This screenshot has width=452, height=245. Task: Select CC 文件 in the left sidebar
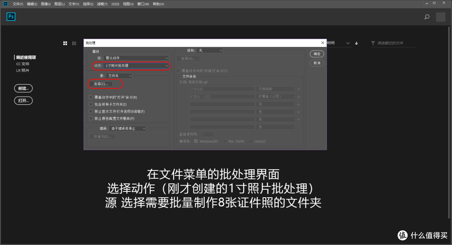(22, 64)
